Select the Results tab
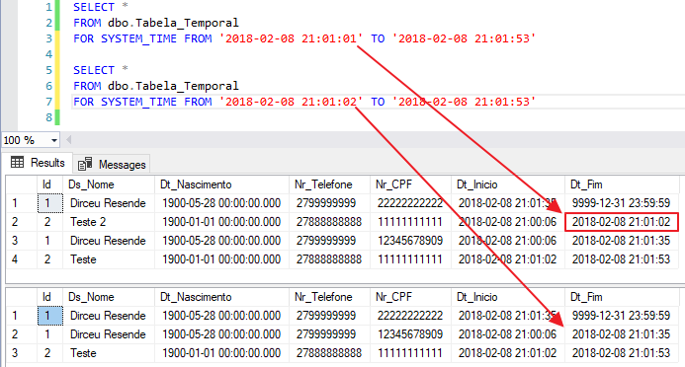 38,163
